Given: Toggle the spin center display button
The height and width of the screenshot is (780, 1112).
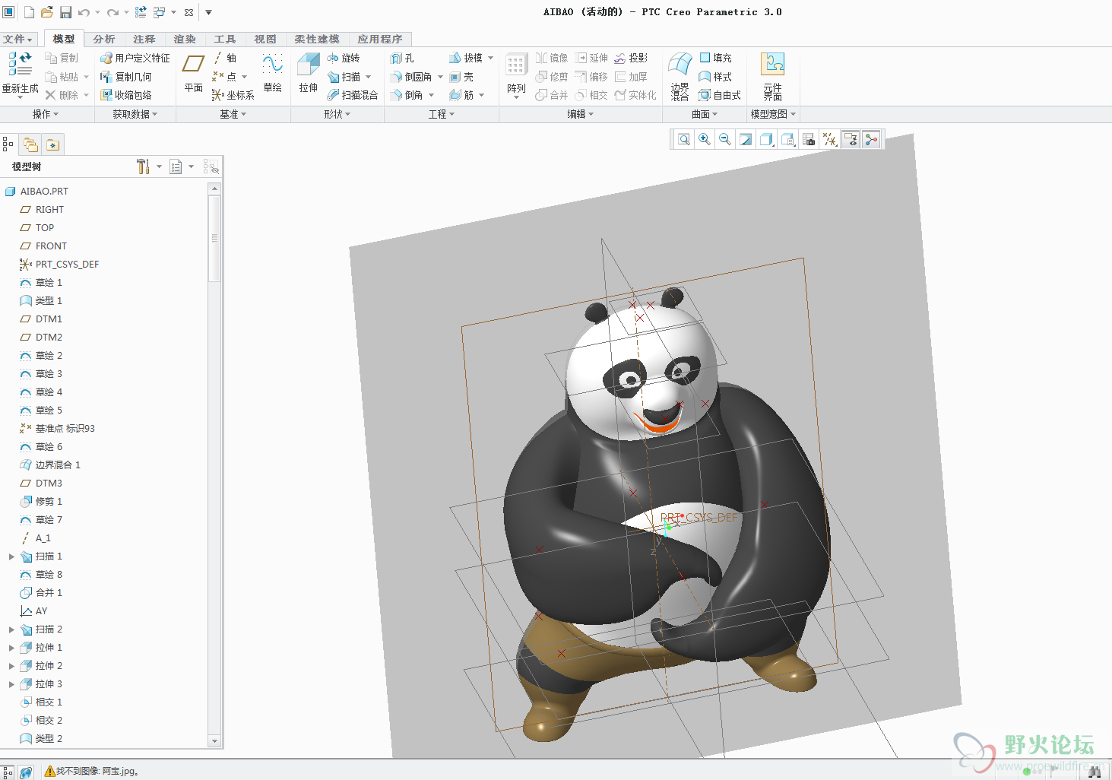Looking at the screenshot, I should 871,139.
